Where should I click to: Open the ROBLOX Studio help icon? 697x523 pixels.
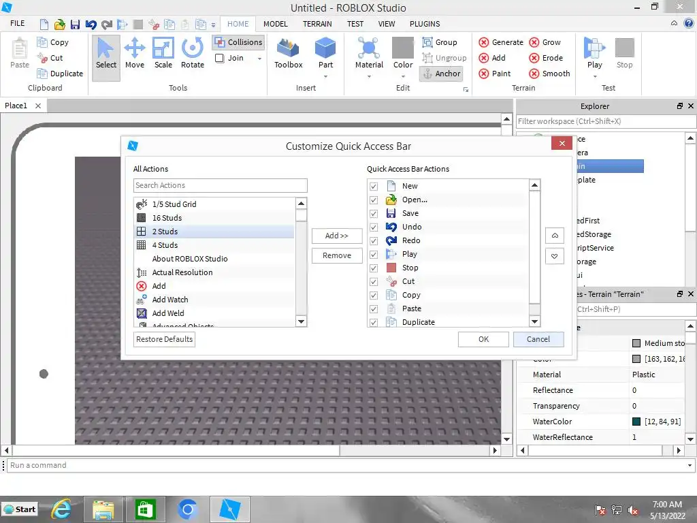pos(689,24)
